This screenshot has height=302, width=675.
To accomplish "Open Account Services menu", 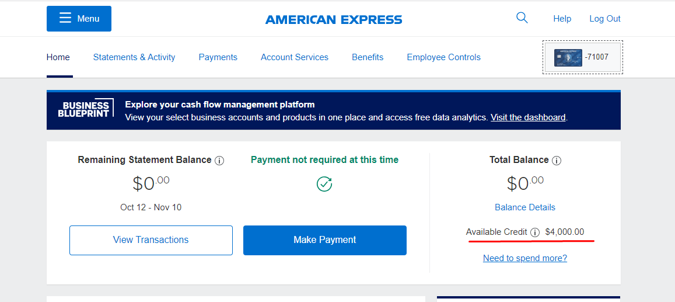I will [295, 57].
